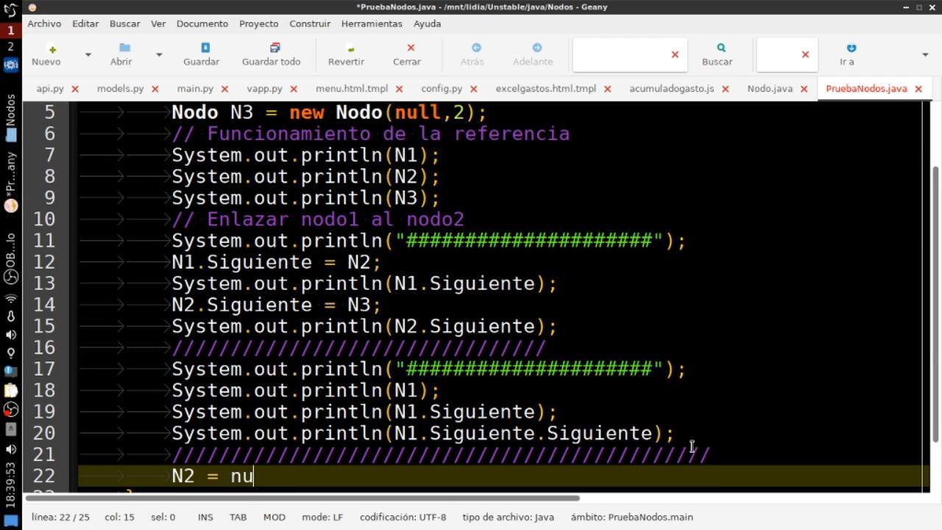Open the Construir menu
942x530 pixels.
[310, 24]
